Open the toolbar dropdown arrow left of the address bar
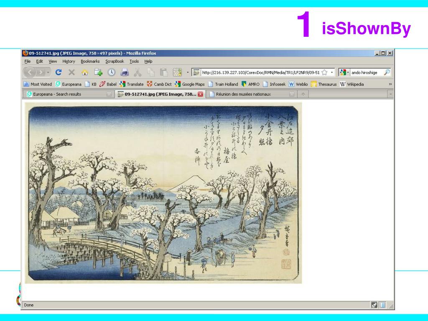Image resolution: width=428 pixels, height=321 pixels. pyautogui.click(x=188, y=73)
